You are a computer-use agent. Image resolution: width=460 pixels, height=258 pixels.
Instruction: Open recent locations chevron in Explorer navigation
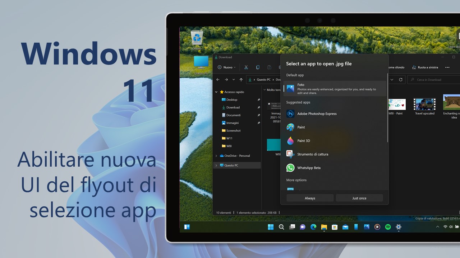[x=234, y=80]
